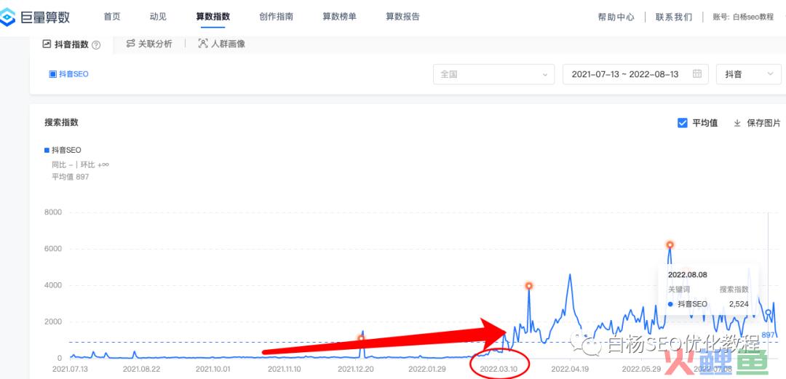786x379 pixels.
Task: Click the 2,524 value in tooltip
Action: (739, 304)
